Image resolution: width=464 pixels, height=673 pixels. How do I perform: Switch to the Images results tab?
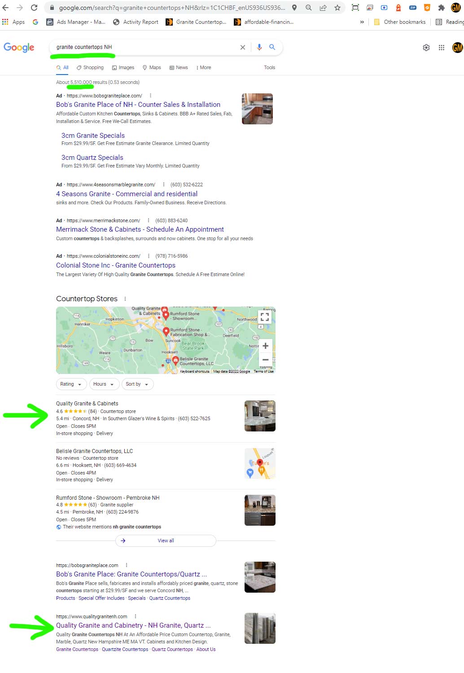click(123, 67)
